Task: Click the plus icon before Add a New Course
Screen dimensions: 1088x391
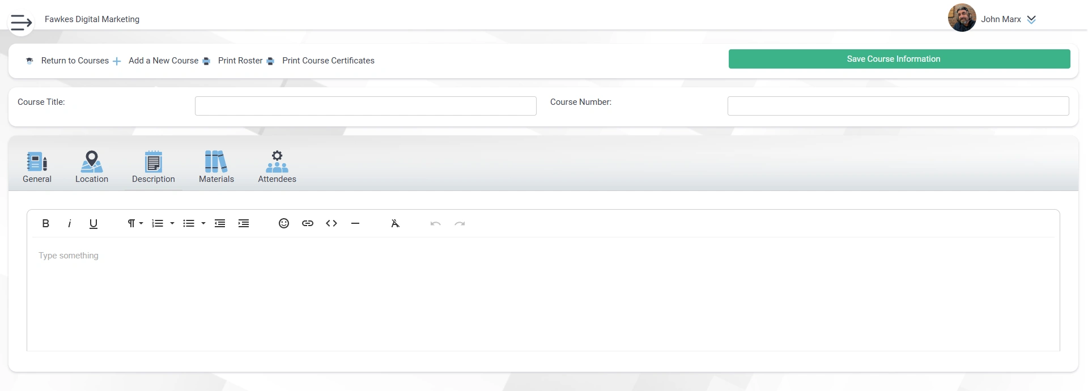Action: point(117,61)
